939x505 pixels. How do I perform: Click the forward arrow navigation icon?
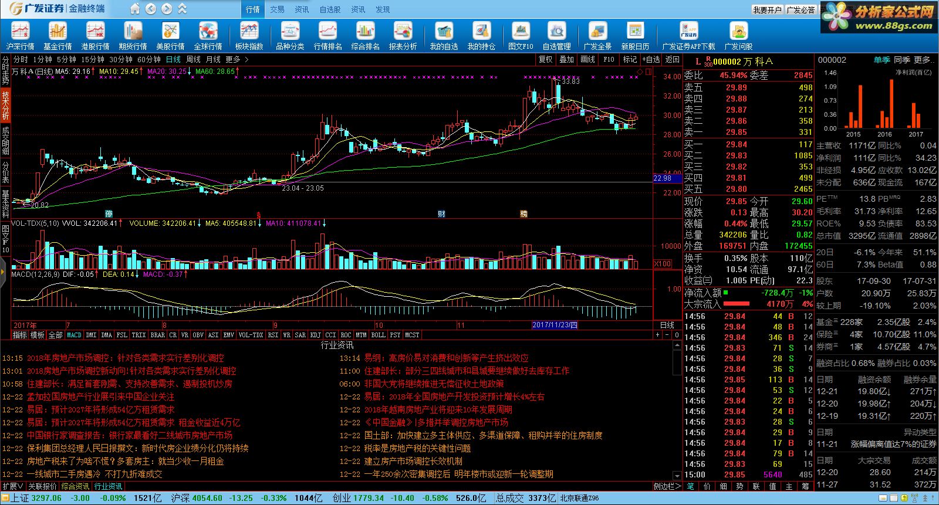[x=167, y=9]
